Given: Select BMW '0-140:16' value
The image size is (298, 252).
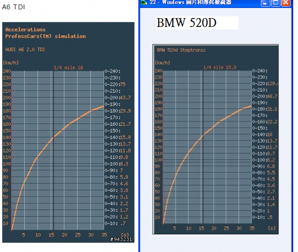Looking at the screenshot, I should click(262, 135).
